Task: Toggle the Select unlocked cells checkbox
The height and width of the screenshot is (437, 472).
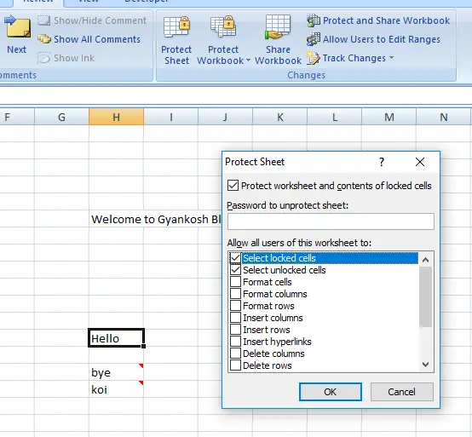Action: click(x=235, y=270)
